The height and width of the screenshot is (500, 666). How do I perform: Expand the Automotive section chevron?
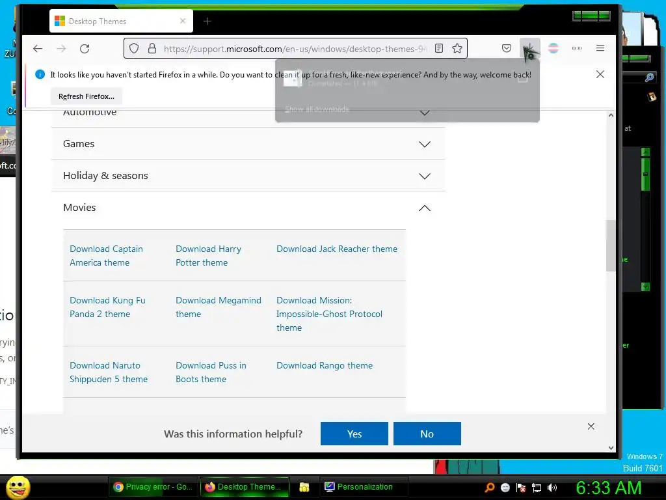coord(424,113)
